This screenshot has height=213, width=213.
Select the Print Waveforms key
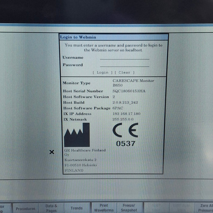(x=104, y=208)
